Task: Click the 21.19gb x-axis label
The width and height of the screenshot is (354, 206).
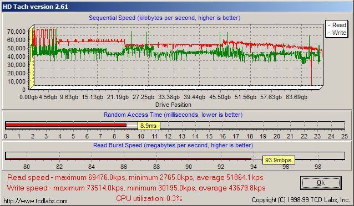Action: [118, 97]
